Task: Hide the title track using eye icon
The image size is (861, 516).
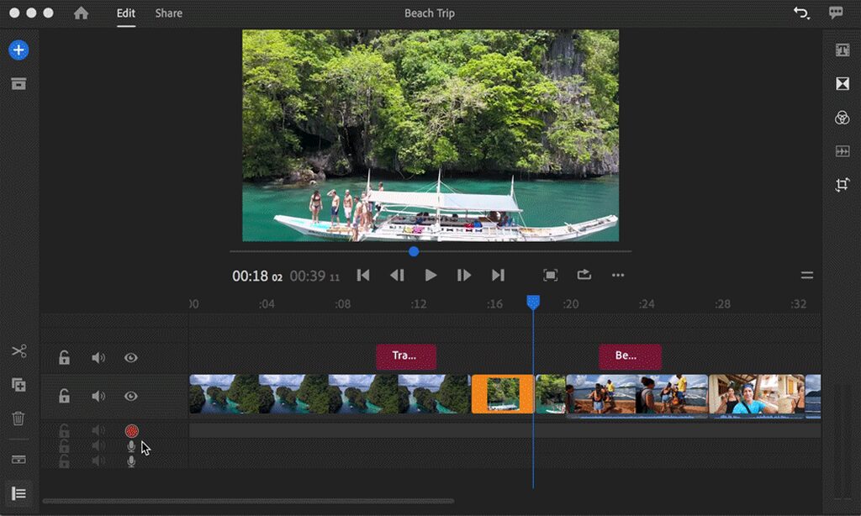Action: coord(131,358)
